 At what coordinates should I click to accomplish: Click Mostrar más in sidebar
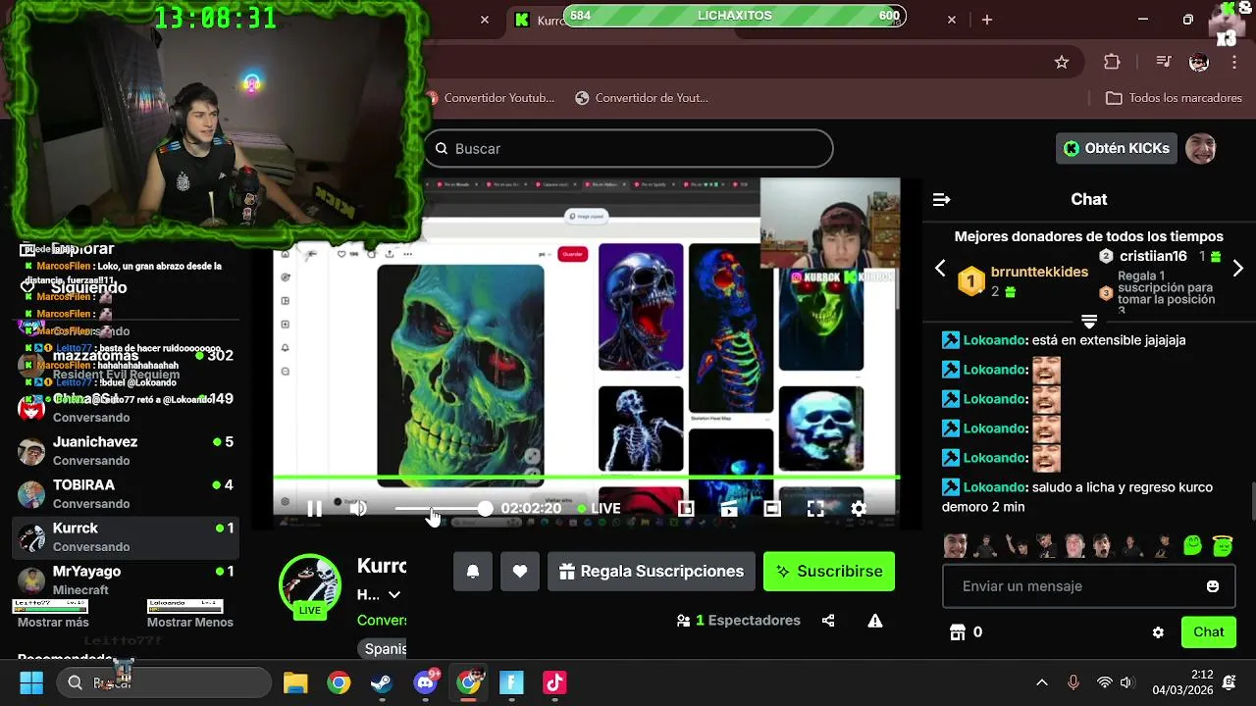click(x=53, y=623)
